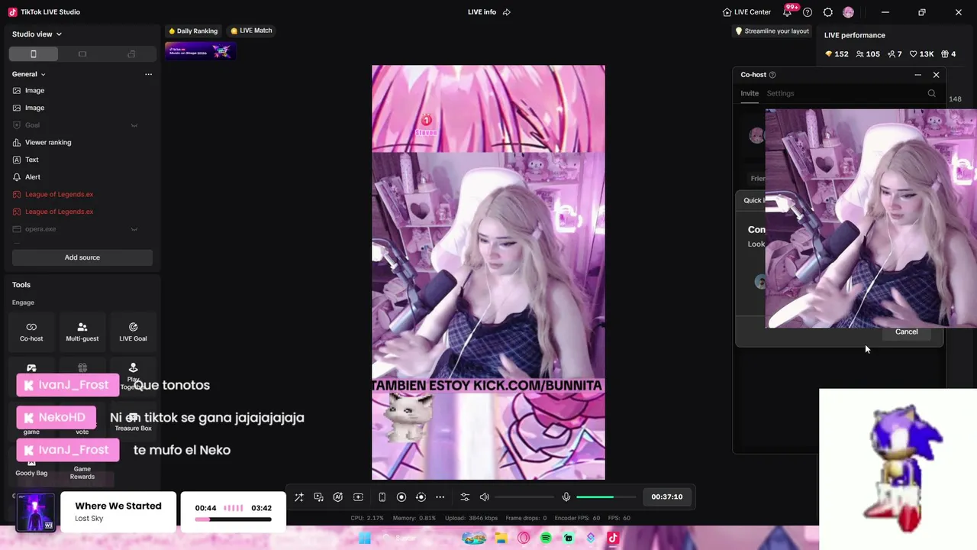The height and width of the screenshot is (550, 977).
Task: Open the help question mark icon in title bar
Action: (808, 12)
